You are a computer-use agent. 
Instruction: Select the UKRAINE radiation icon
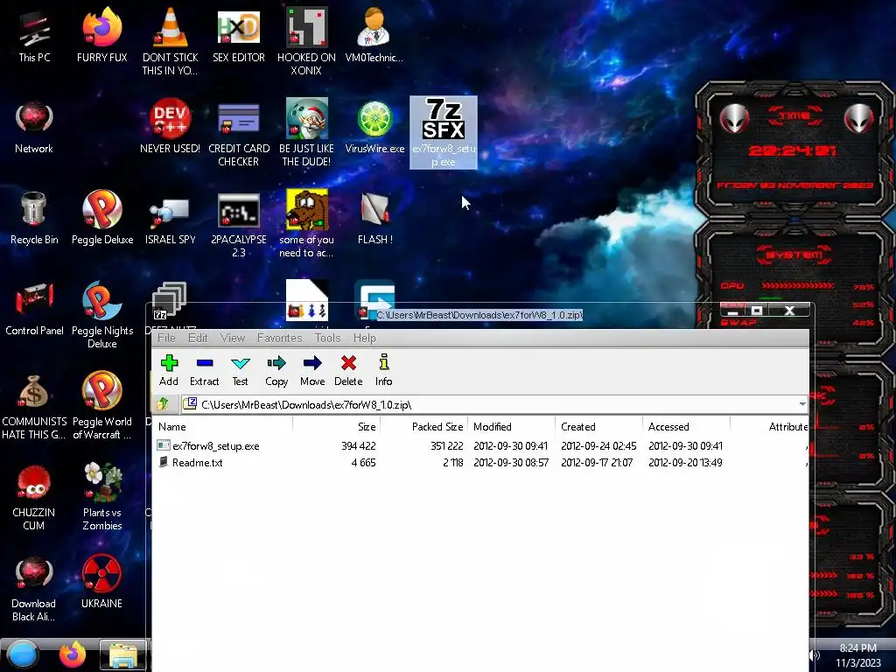point(101,582)
